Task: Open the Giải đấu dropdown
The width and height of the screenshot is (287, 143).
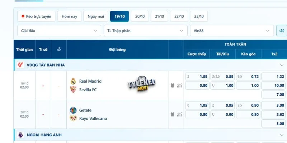Action: [x=59, y=31]
